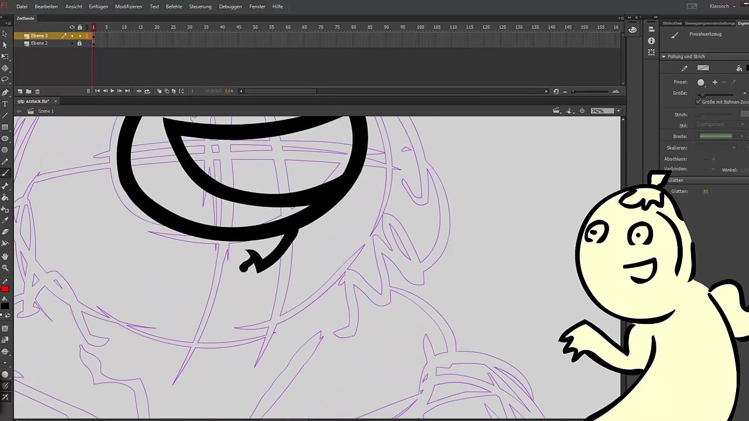Enable onion skin in the timeline

(x=159, y=91)
